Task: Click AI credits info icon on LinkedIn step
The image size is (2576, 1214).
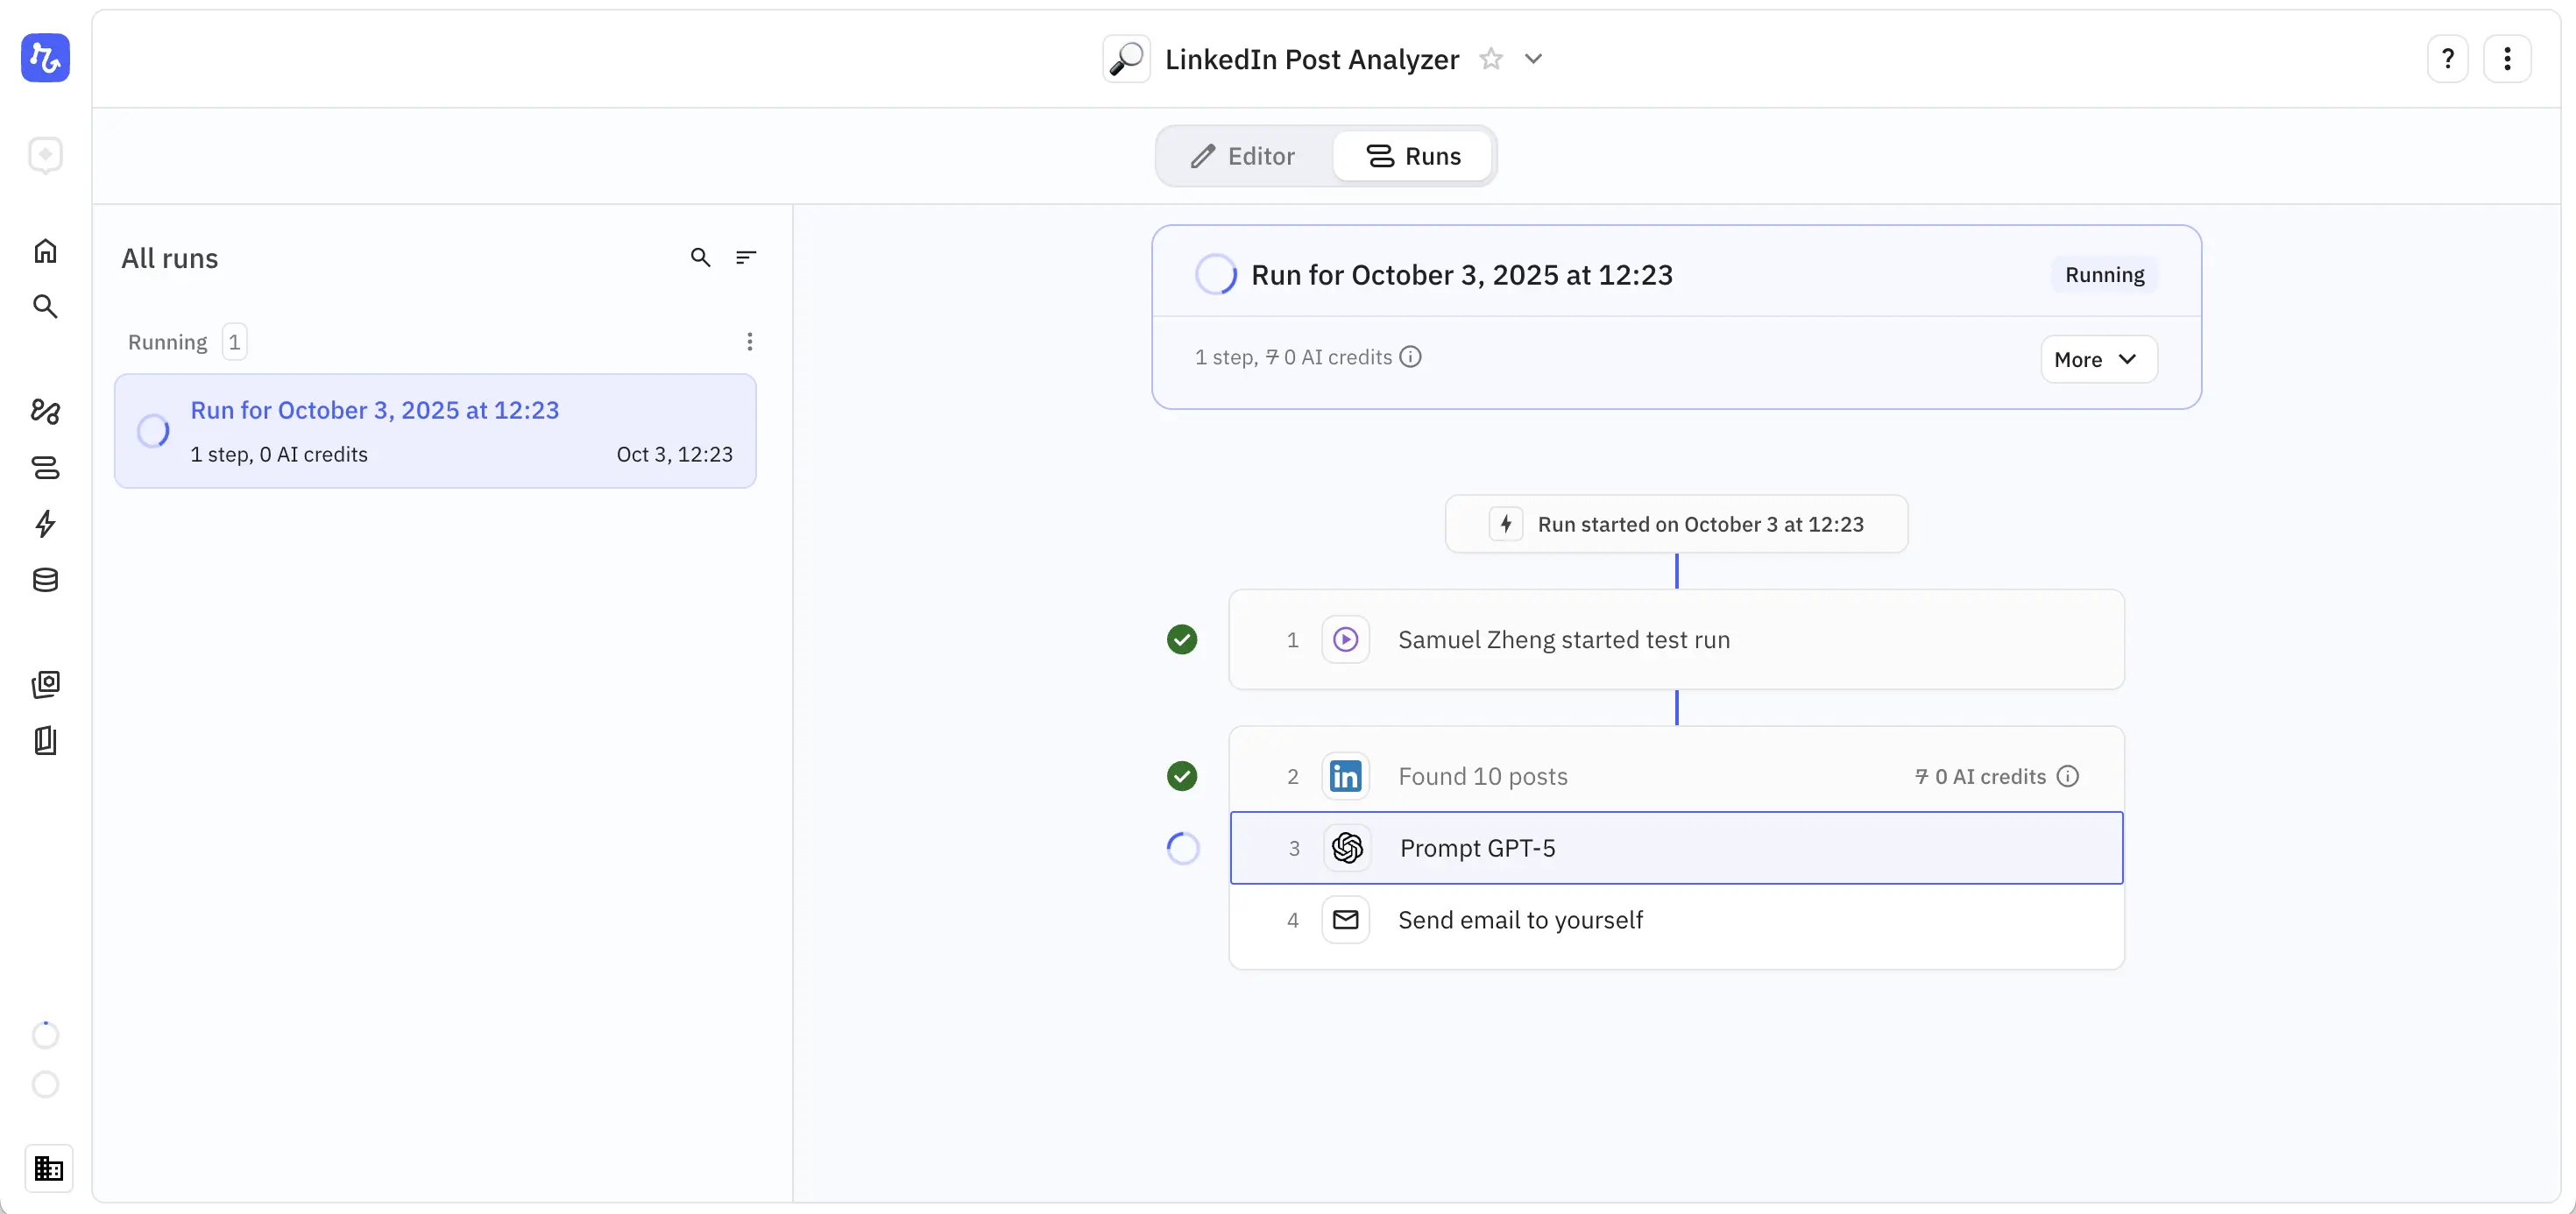Action: pyautogui.click(x=2068, y=776)
